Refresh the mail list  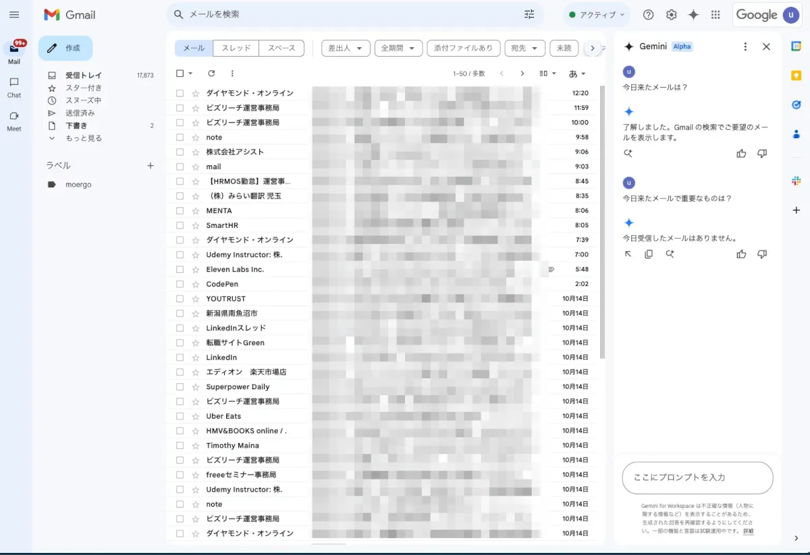pos(211,74)
